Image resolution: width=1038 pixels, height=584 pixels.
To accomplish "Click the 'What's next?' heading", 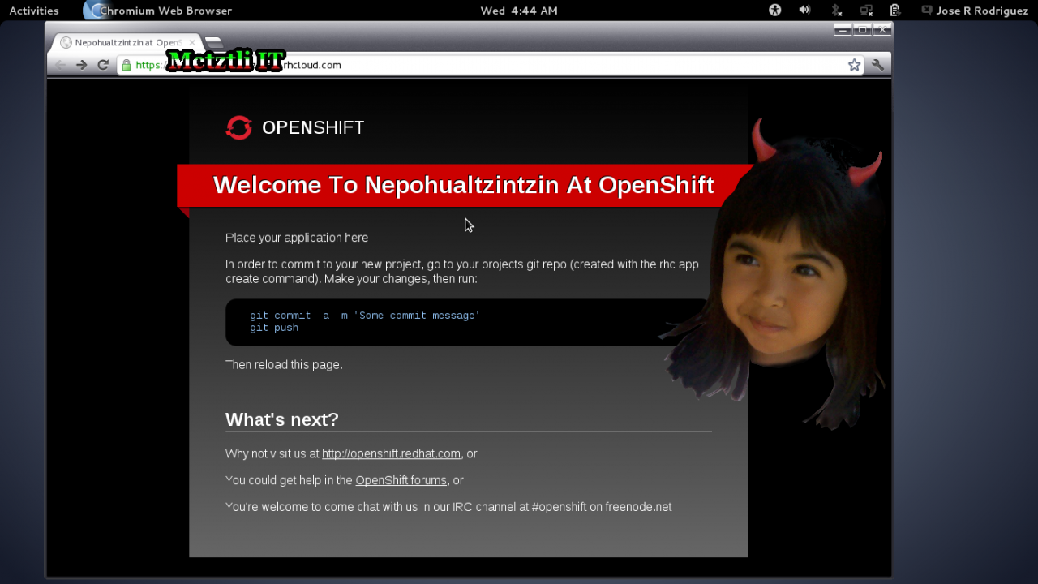I will coord(282,419).
